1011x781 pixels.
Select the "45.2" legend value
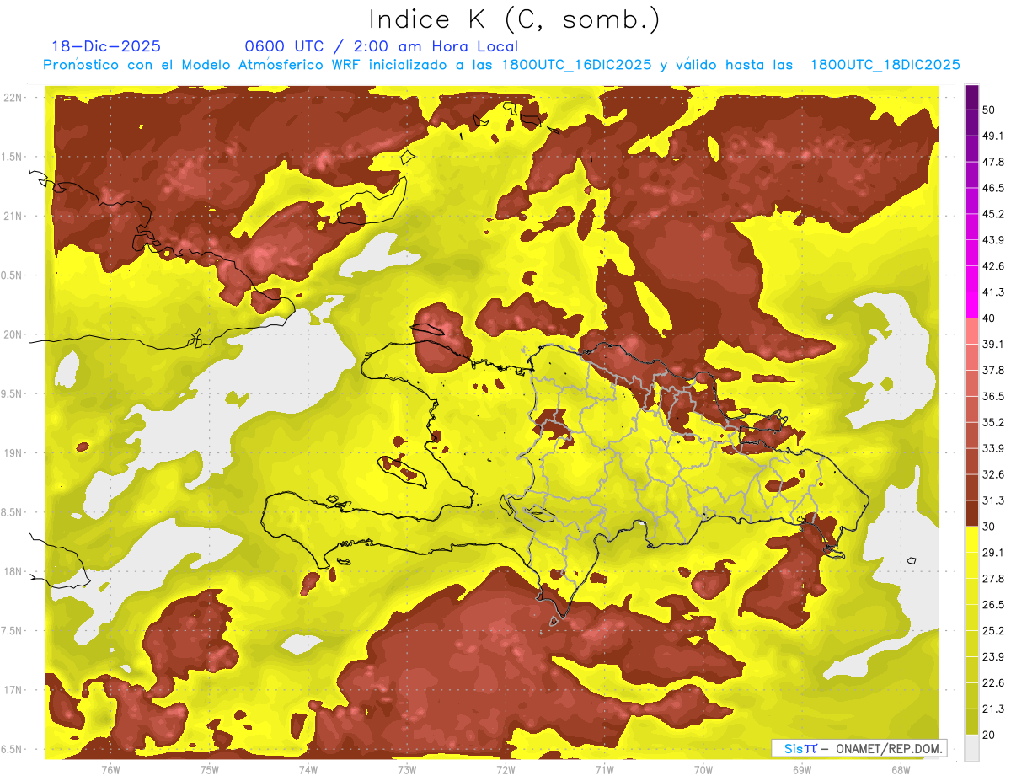[x=992, y=214]
